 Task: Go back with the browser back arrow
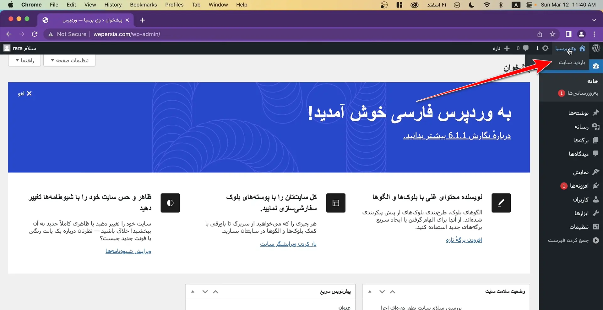(9, 34)
